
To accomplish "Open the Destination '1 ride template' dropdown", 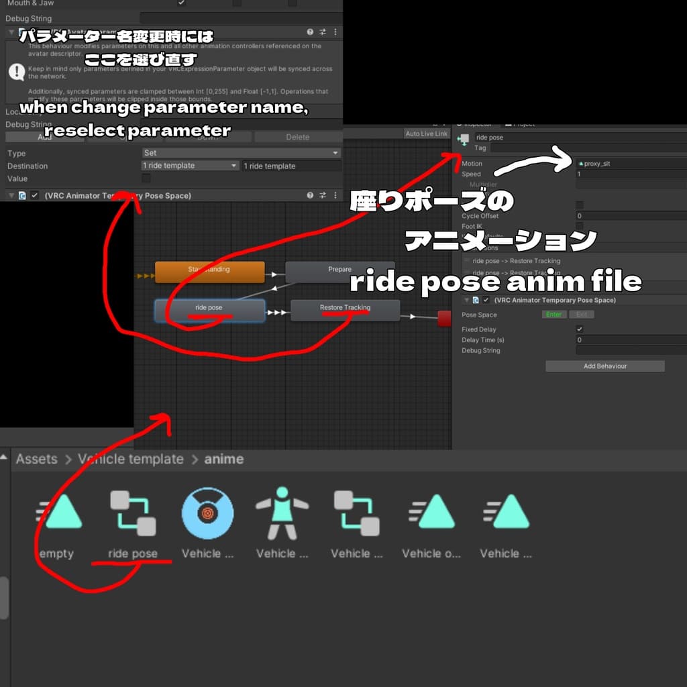I will (190, 165).
